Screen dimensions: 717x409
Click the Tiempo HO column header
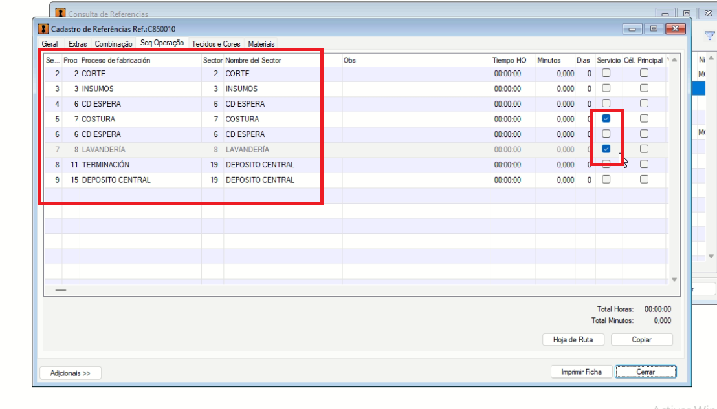click(513, 60)
